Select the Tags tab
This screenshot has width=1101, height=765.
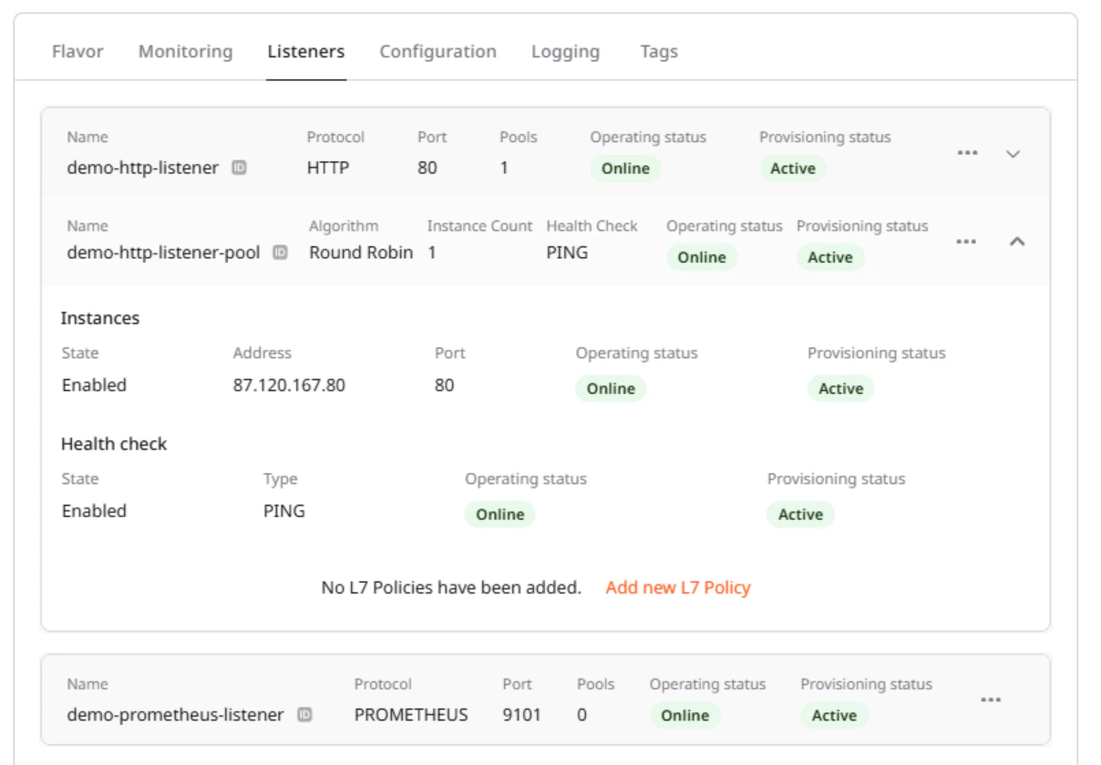point(661,52)
